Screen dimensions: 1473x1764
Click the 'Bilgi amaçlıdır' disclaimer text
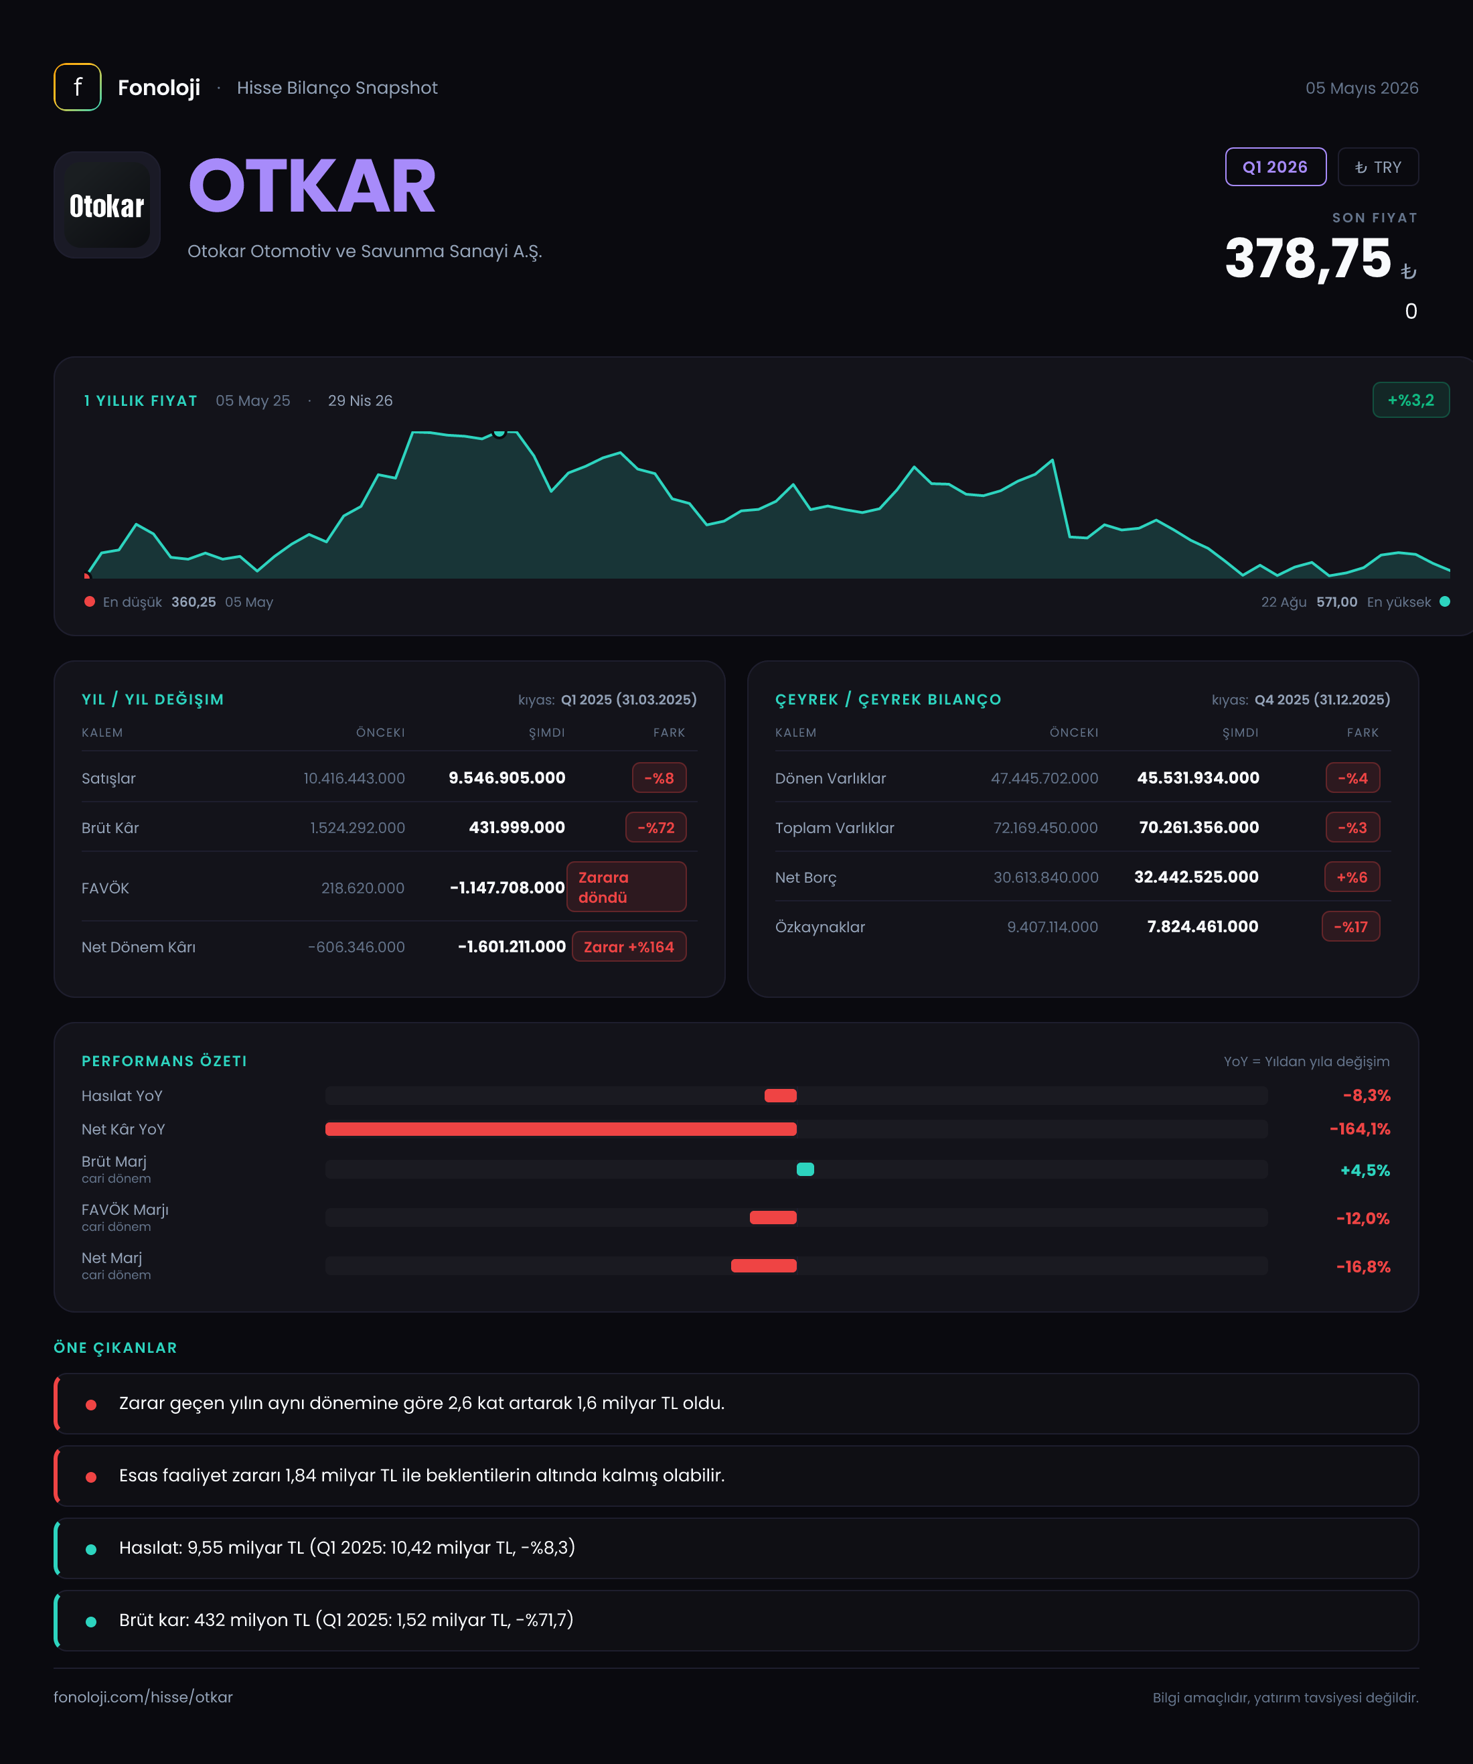click(x=1285, y=1698)
